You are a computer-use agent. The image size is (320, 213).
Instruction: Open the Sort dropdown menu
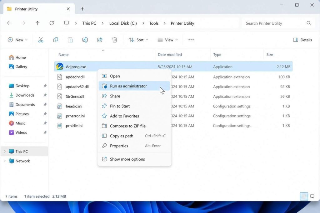[x=138, y=40]
